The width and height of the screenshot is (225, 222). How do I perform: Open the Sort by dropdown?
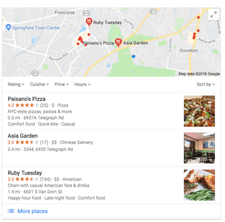click(206, 84)
